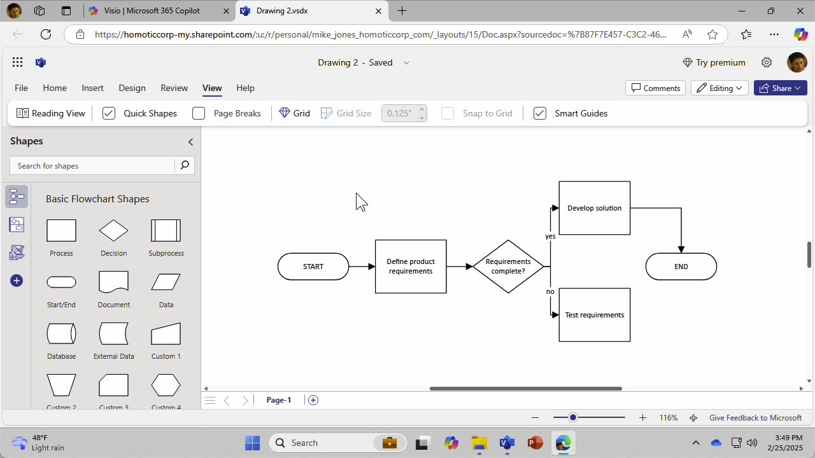815x458 pixels.
Task: Switch to the Insert tab
Action: point(92,88)
